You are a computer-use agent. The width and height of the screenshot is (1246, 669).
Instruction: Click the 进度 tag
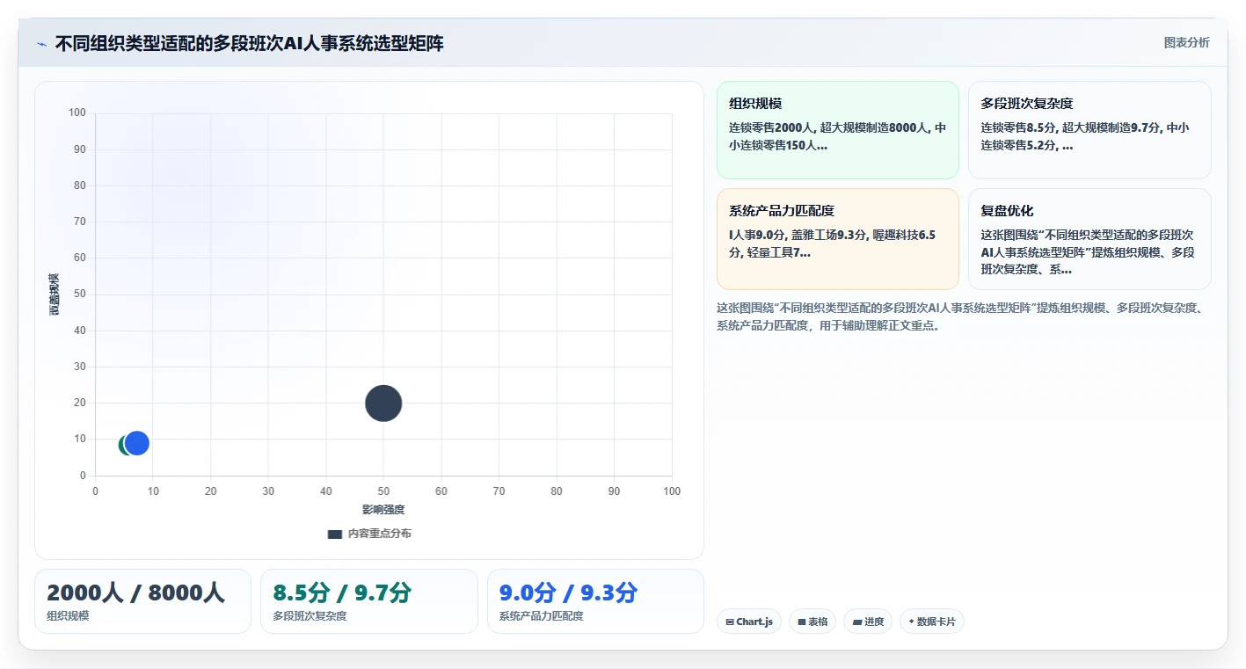point(868,622)
